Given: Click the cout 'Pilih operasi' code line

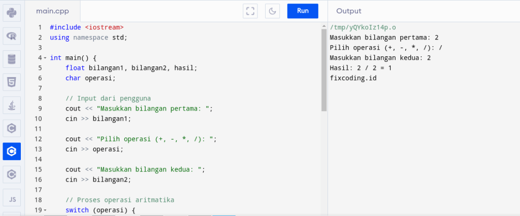Looking at the screenshot, I should click(x=141, y=139).
